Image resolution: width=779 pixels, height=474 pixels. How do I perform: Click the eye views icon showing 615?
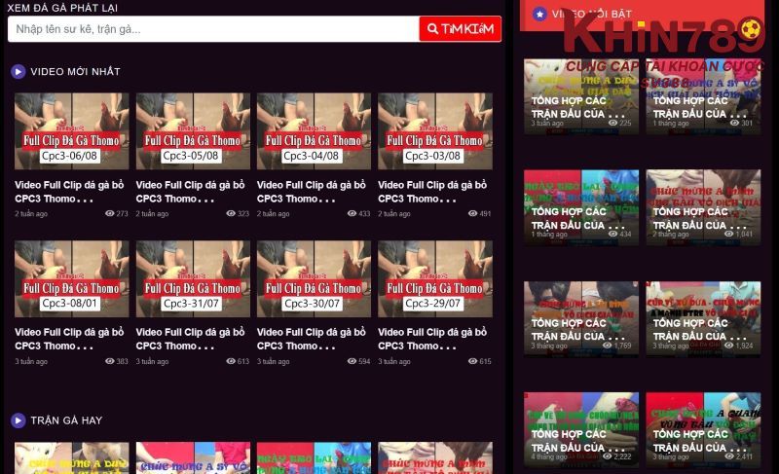[x=472, y=361]
